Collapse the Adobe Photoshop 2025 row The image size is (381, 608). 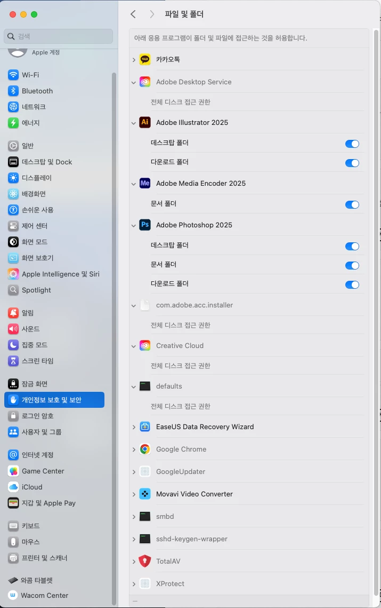pos(134,226)
